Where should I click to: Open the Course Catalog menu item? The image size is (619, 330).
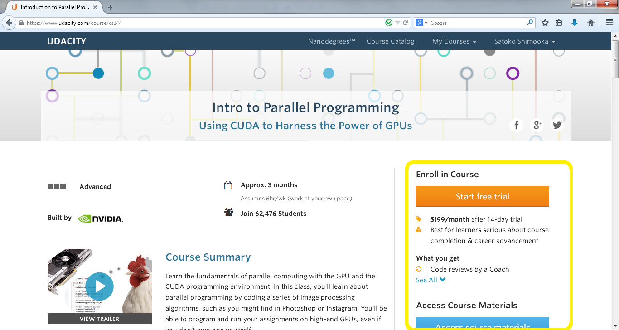click(x=391, y=41)
